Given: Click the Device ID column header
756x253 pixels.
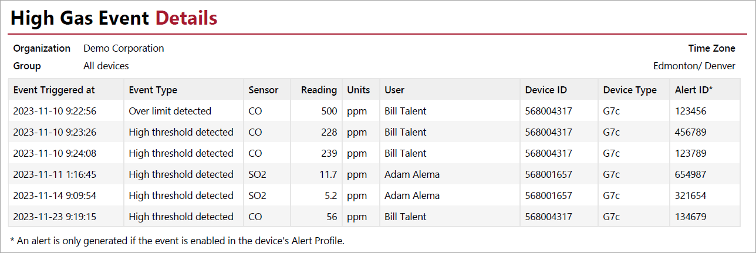Looking at the screenshot, I should (546, 90).
